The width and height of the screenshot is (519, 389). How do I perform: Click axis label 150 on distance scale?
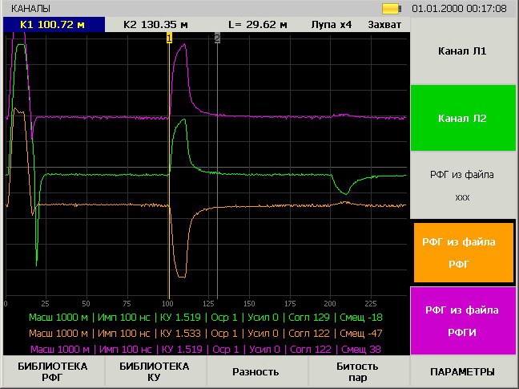click(x=249, y=303)
